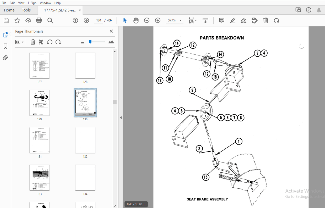Image resolution: width=325 pixels, height=208 pixels.
Task: Select the page 131 thumbnail
Action: pyautogui.click(x=39, y=140)
